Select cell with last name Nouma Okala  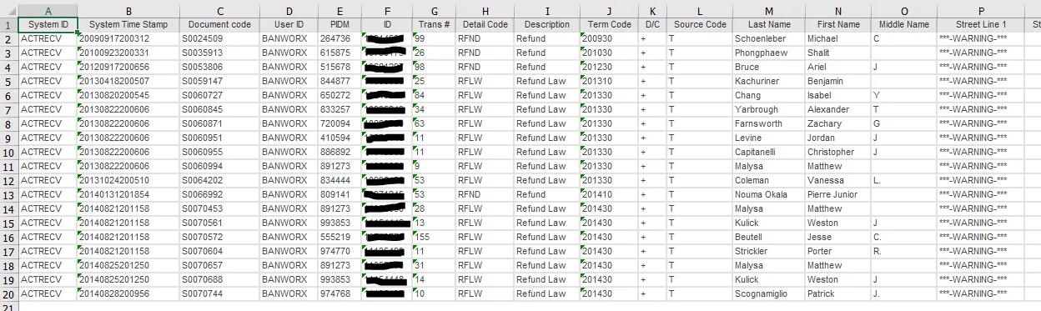click(769, 194)
